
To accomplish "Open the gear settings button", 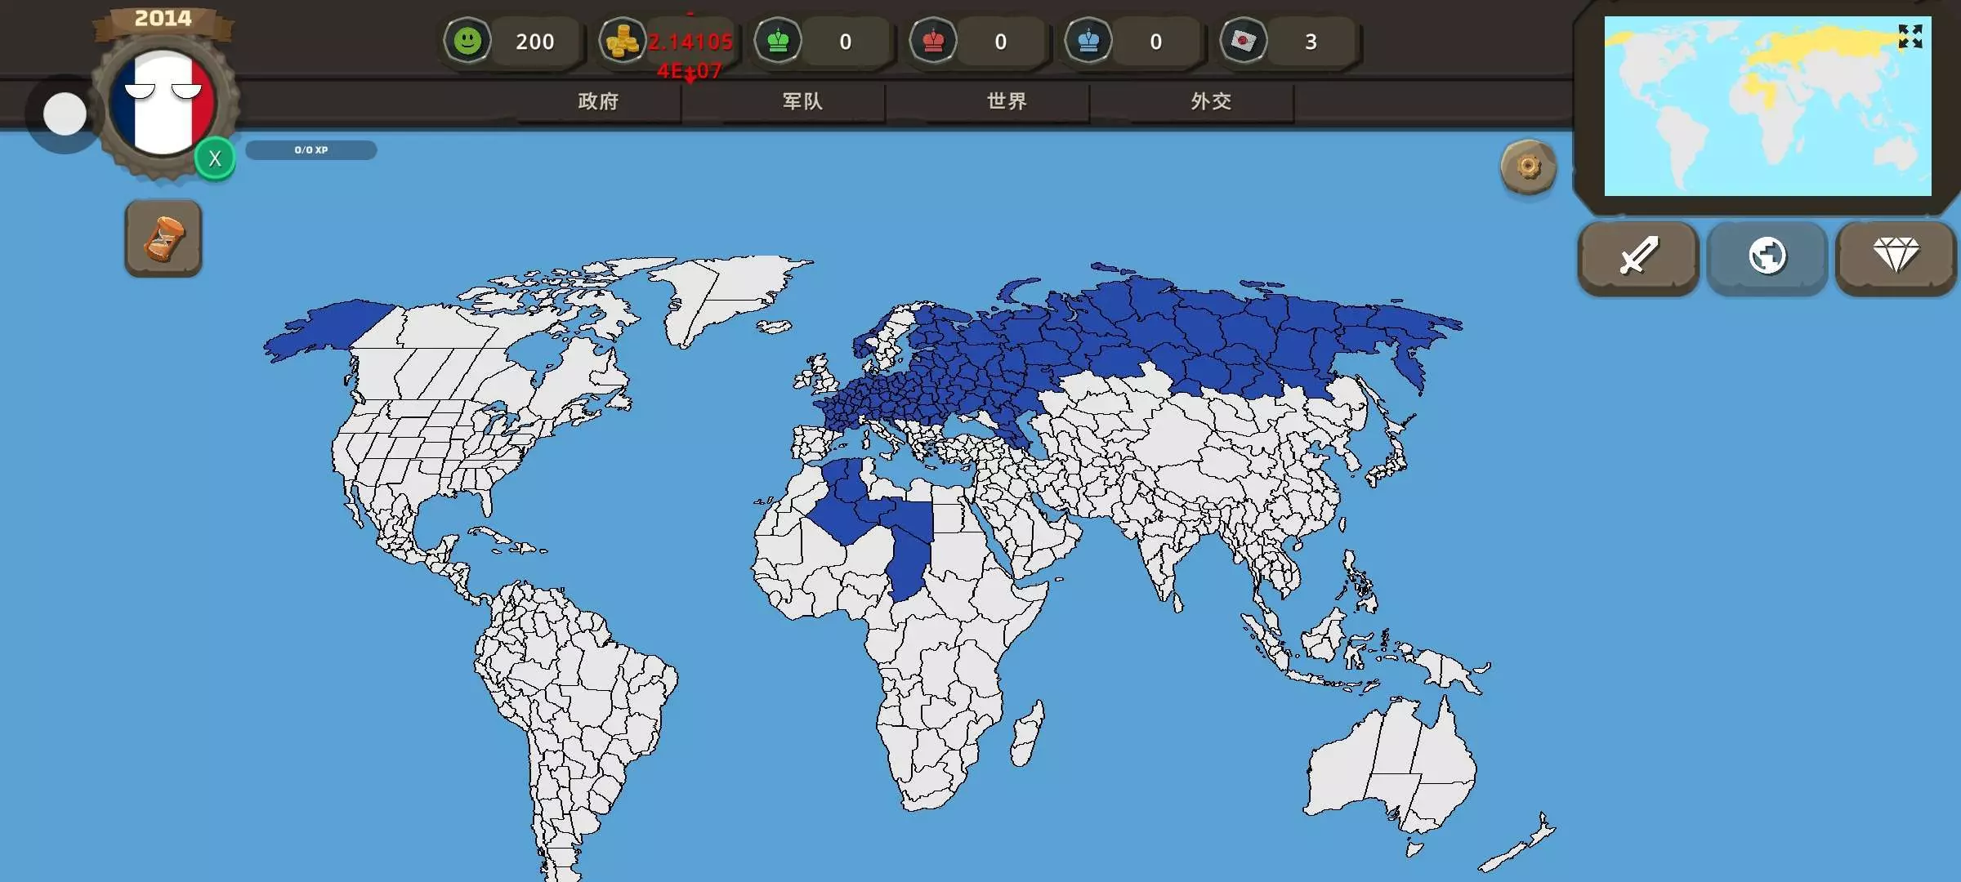I will point(1528,167).
